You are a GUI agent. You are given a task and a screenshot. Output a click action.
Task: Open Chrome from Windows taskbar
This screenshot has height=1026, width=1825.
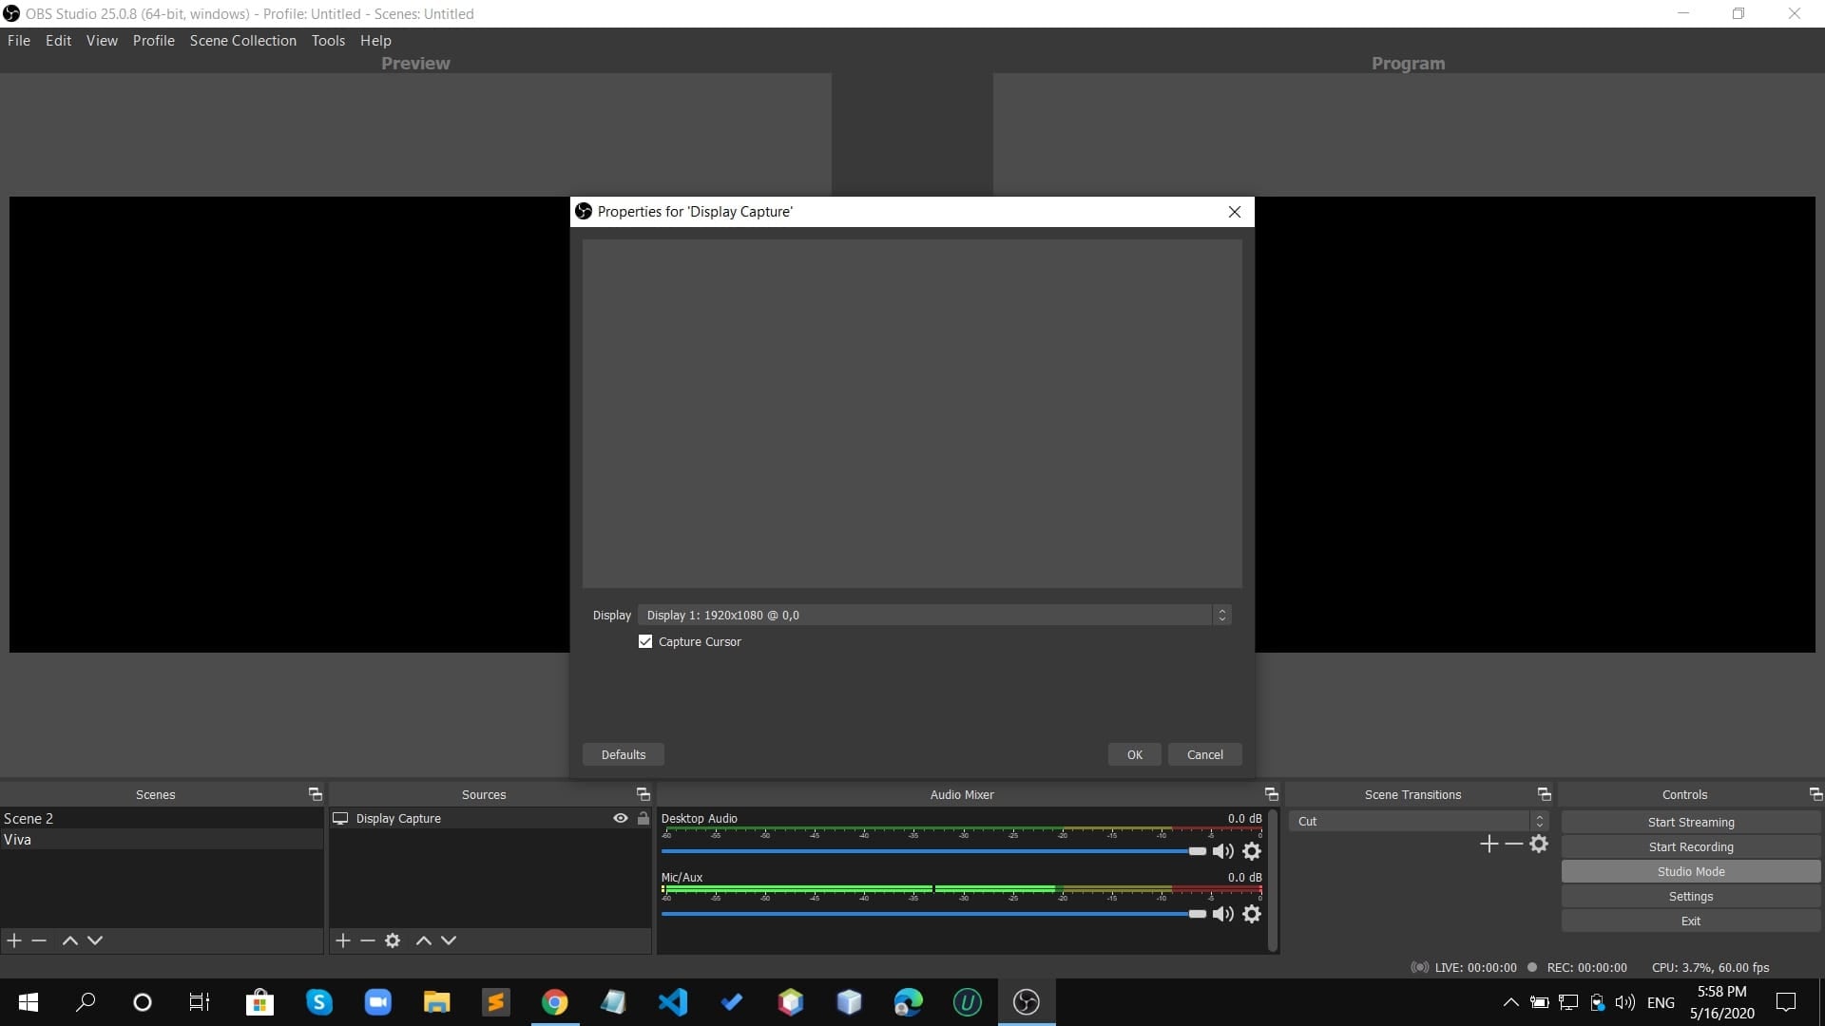(x=554, y=1002)
